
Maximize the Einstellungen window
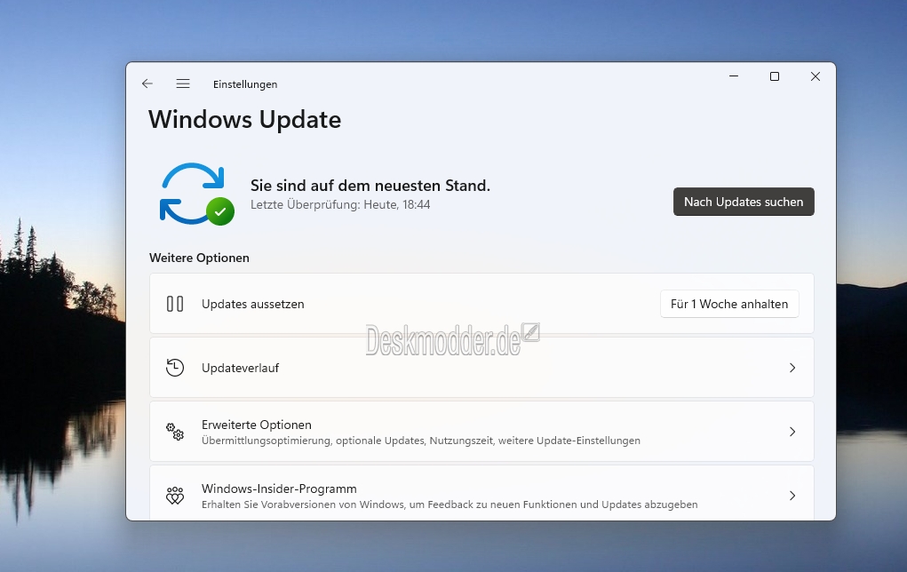(775, 76)
